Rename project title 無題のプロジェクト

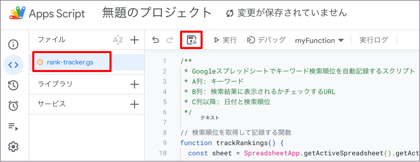[157, 13]
